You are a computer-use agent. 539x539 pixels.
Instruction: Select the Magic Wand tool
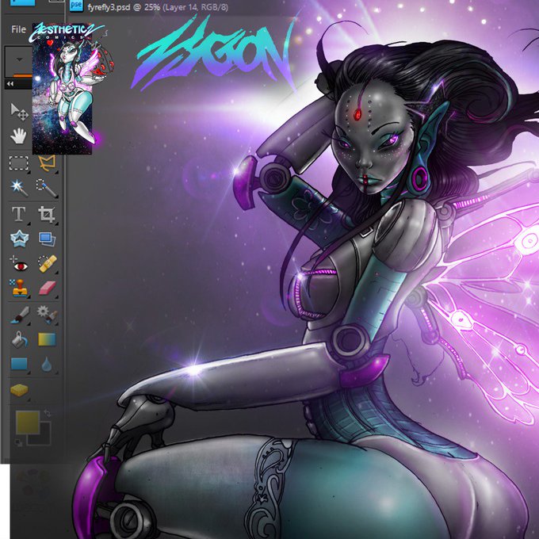(x=19, y=188)
